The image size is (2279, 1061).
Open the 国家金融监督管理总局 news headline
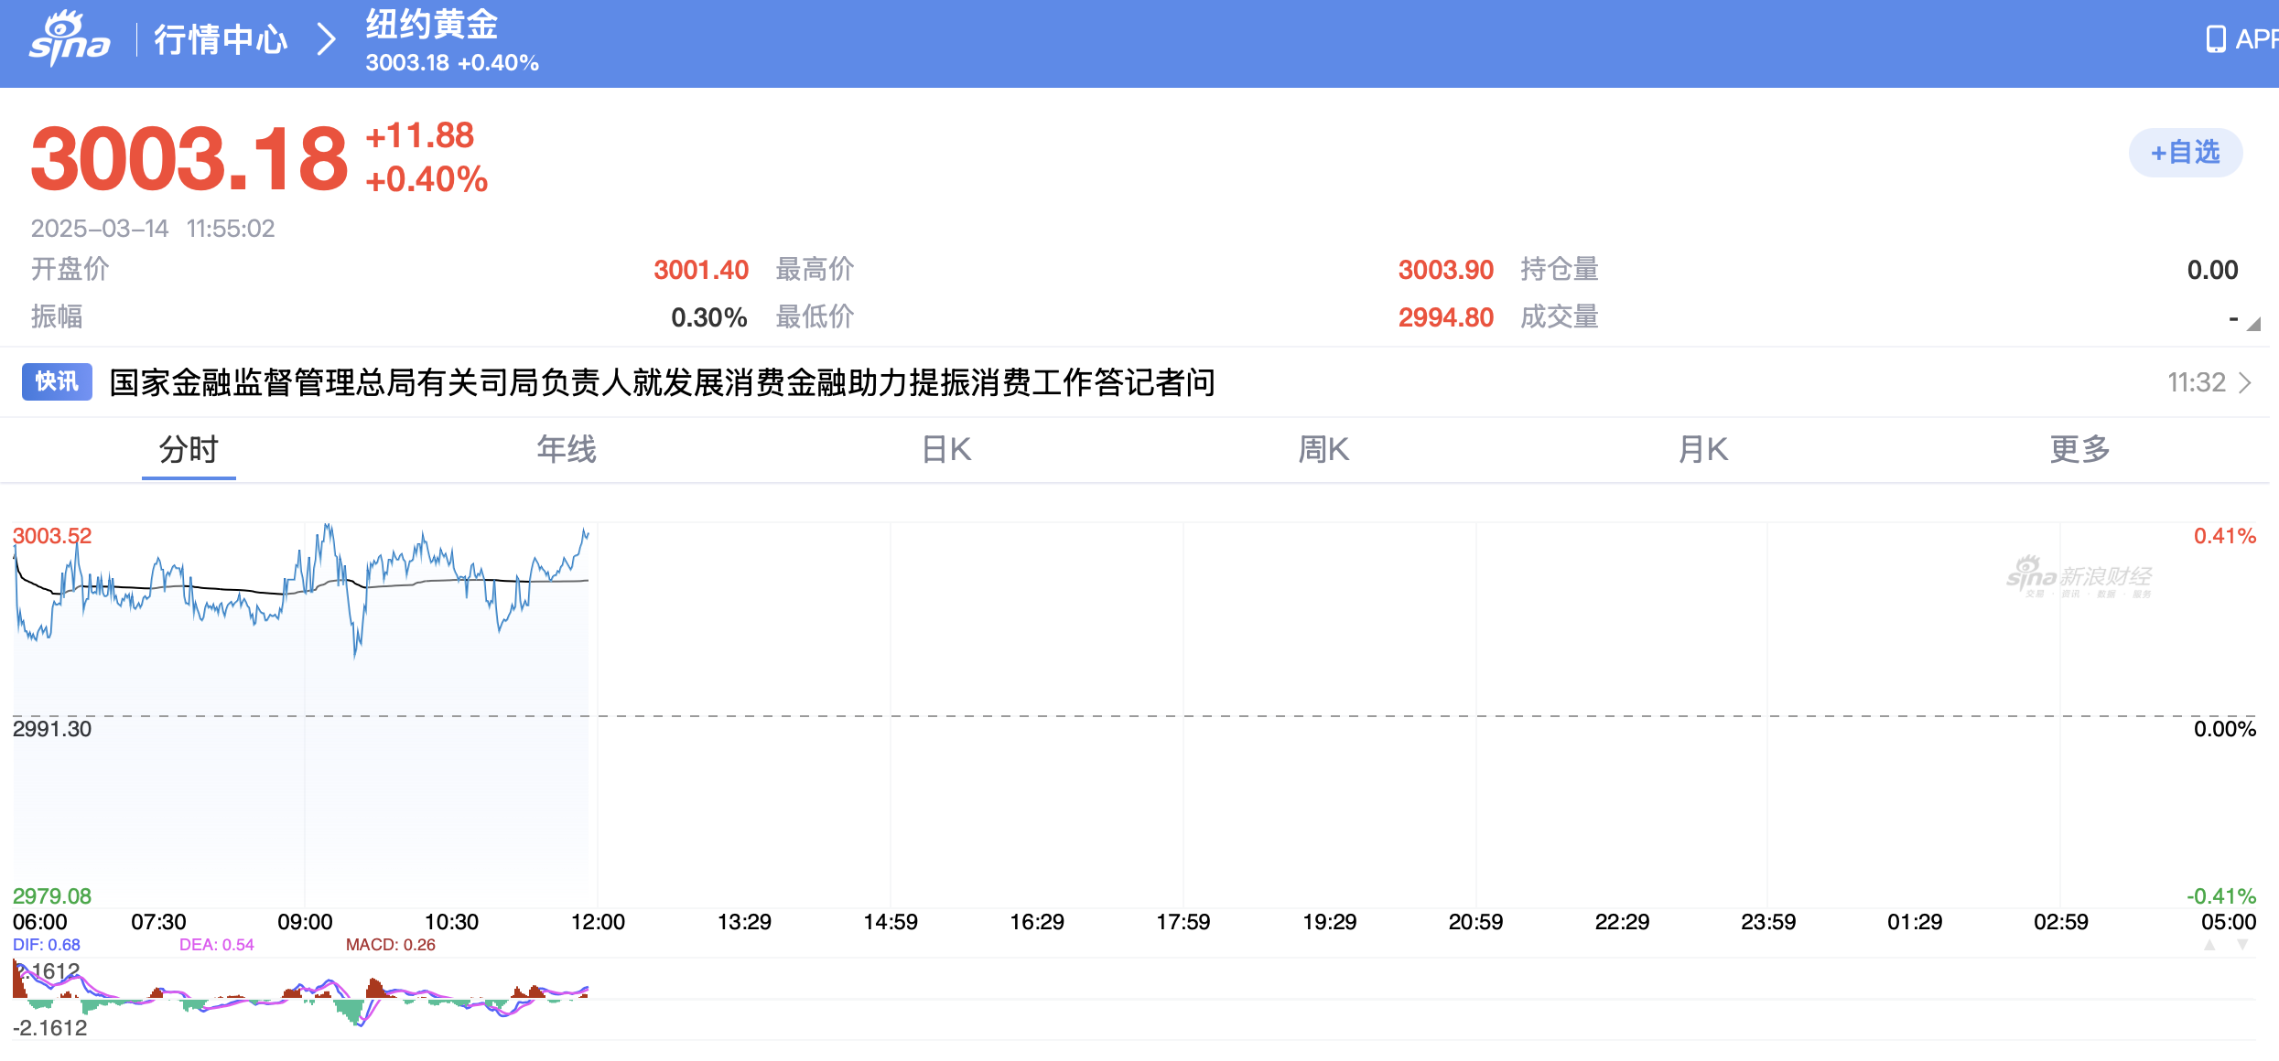point(662,382)
